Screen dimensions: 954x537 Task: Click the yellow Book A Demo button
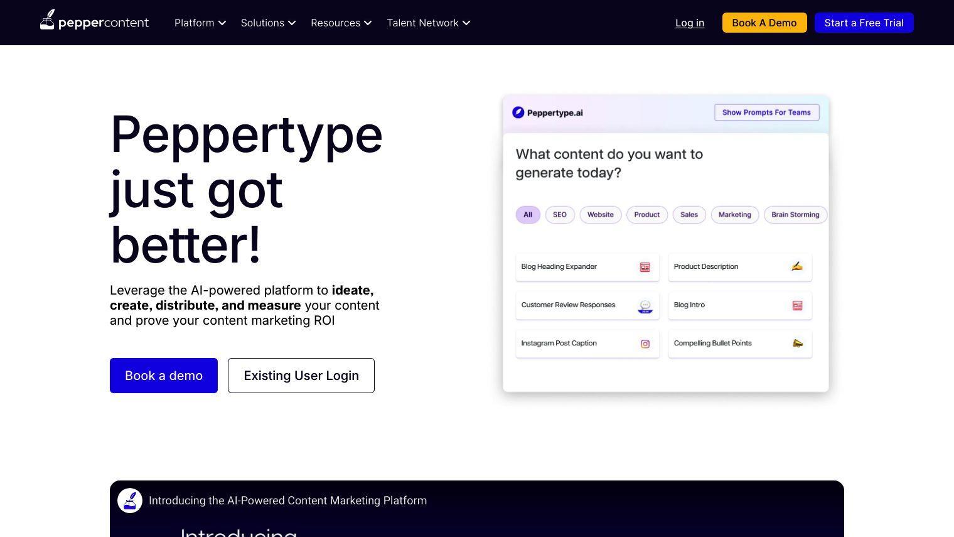pyautogui.click(x=764, y=23)
